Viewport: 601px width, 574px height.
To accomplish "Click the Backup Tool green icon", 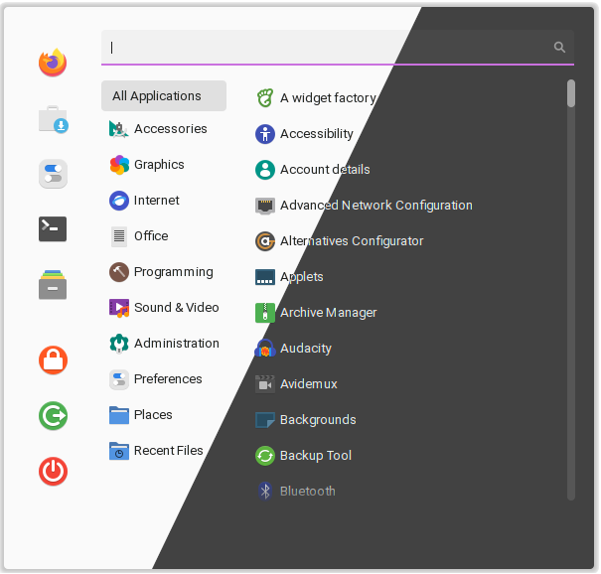I will pyautogui.click(x=265, y=456).
